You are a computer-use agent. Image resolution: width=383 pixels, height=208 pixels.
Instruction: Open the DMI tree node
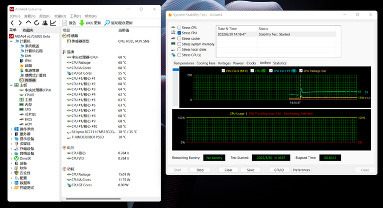click(25, 56)
